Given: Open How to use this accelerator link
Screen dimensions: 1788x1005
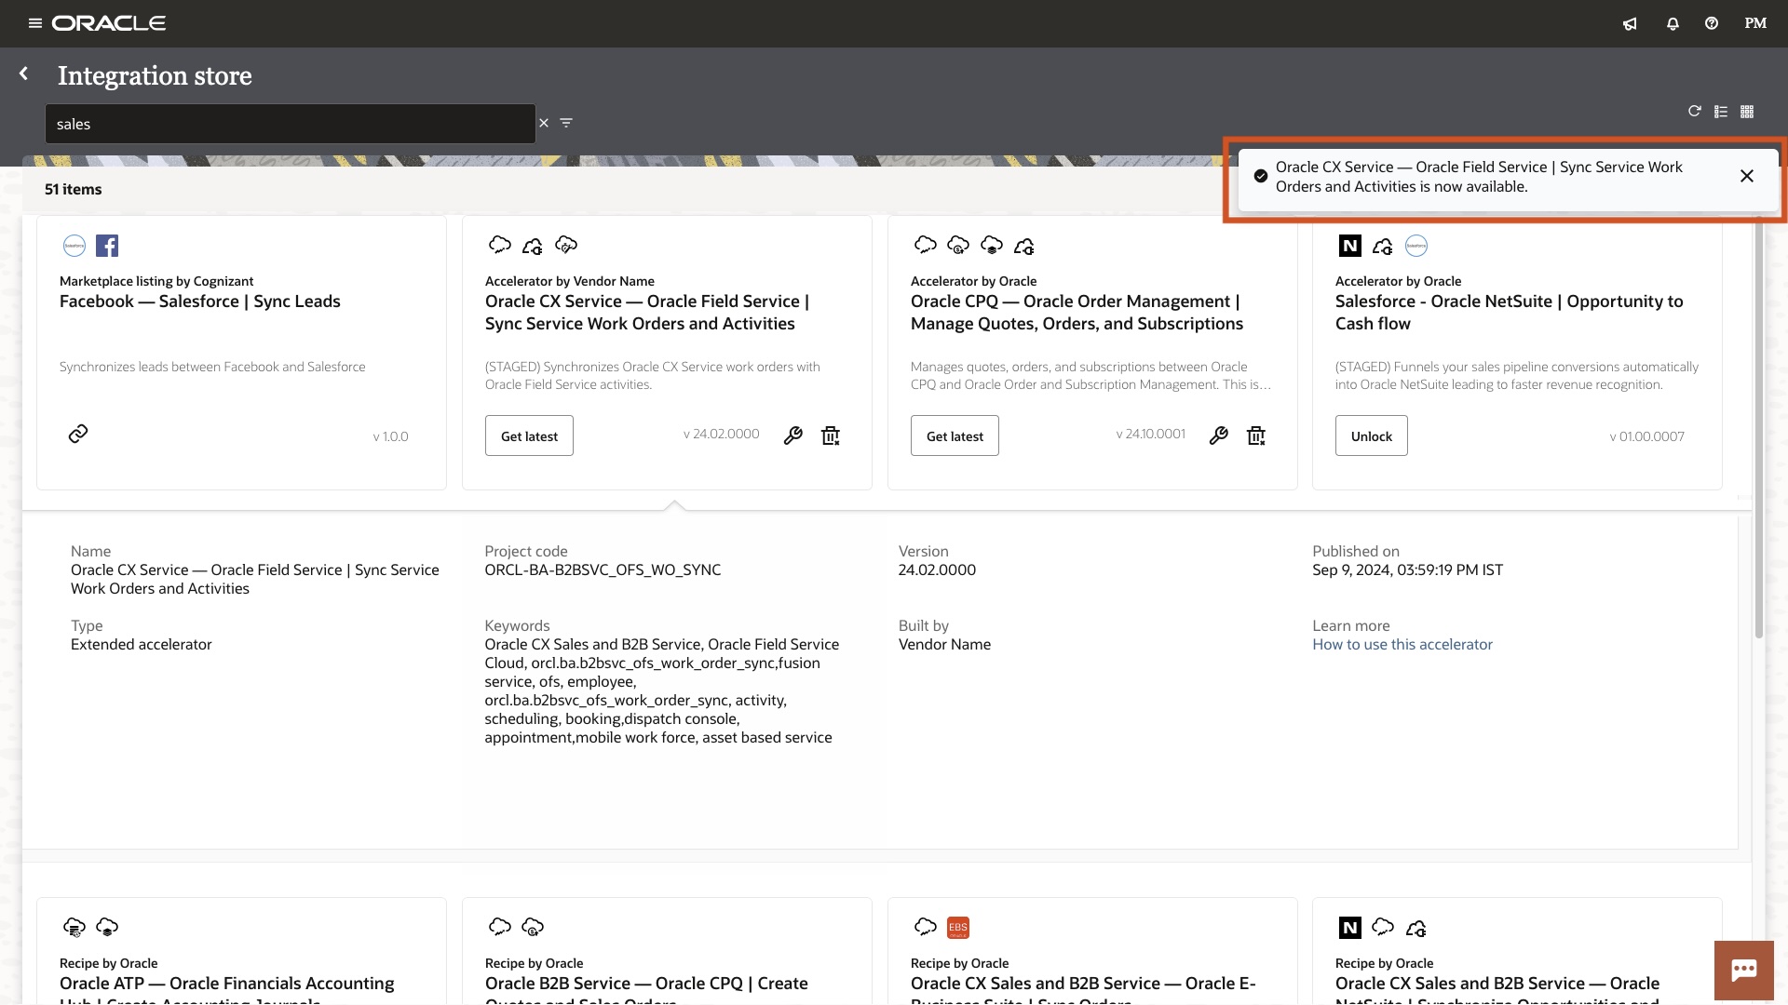Looking at the screenshot, I should coord(1402,644).
